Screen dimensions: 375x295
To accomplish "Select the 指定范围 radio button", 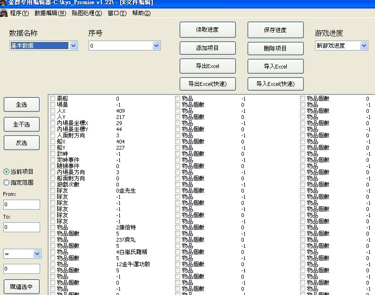I will (x=6, y=183).
